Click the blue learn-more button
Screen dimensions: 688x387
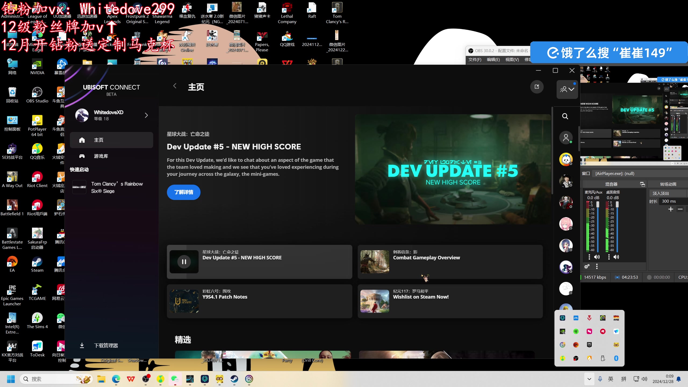[x=184, y=192]
